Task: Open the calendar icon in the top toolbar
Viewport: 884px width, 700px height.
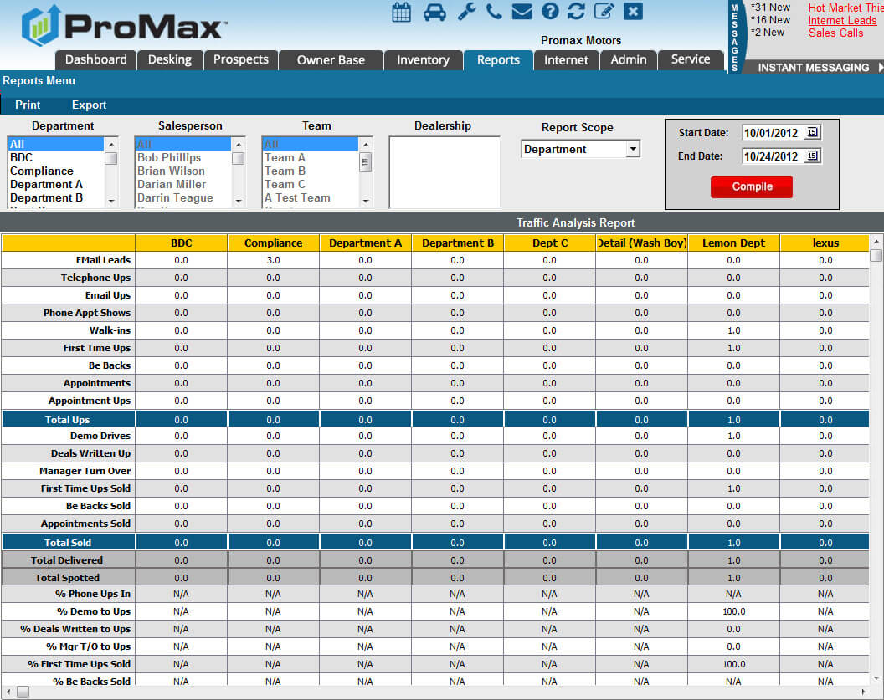Action: tap(401, 13)
